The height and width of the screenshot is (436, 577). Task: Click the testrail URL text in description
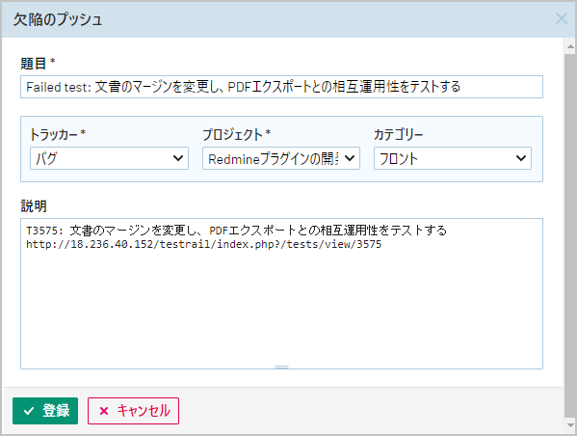(204, 244)
